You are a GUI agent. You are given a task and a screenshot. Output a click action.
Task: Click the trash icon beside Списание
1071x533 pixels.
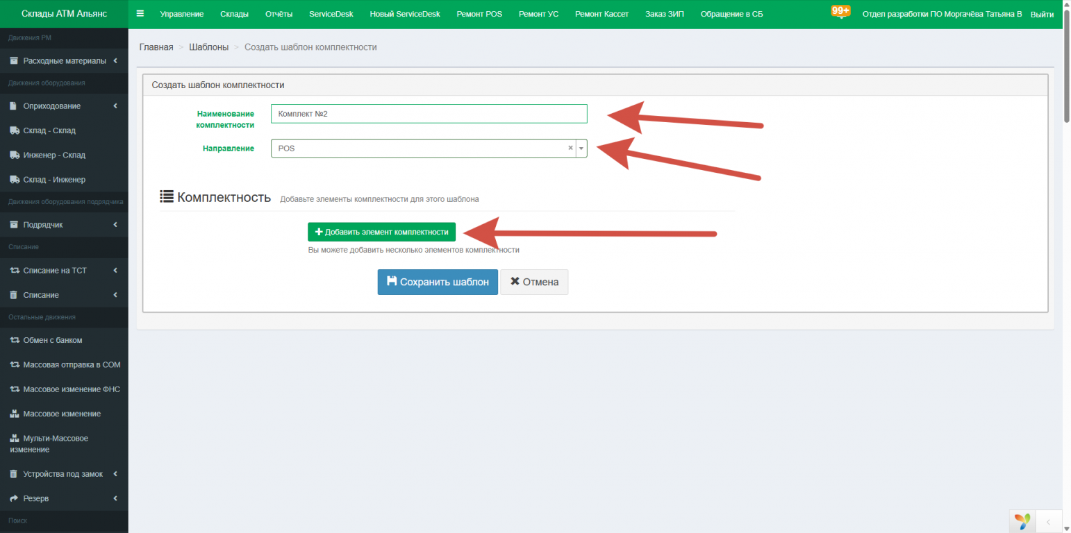(14, 295)
